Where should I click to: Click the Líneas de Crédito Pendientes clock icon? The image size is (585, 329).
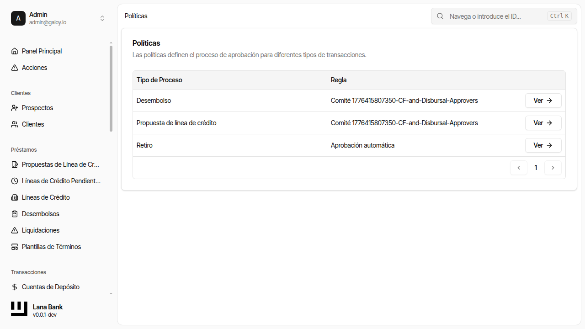(15, 181)
